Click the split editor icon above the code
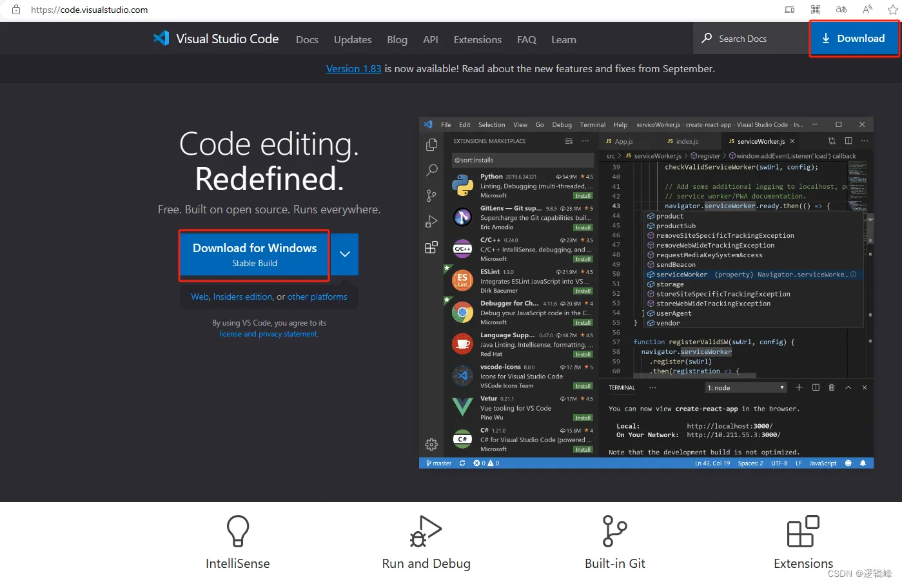The width and height of the screenshot is (902, 584). pos(848,141)
